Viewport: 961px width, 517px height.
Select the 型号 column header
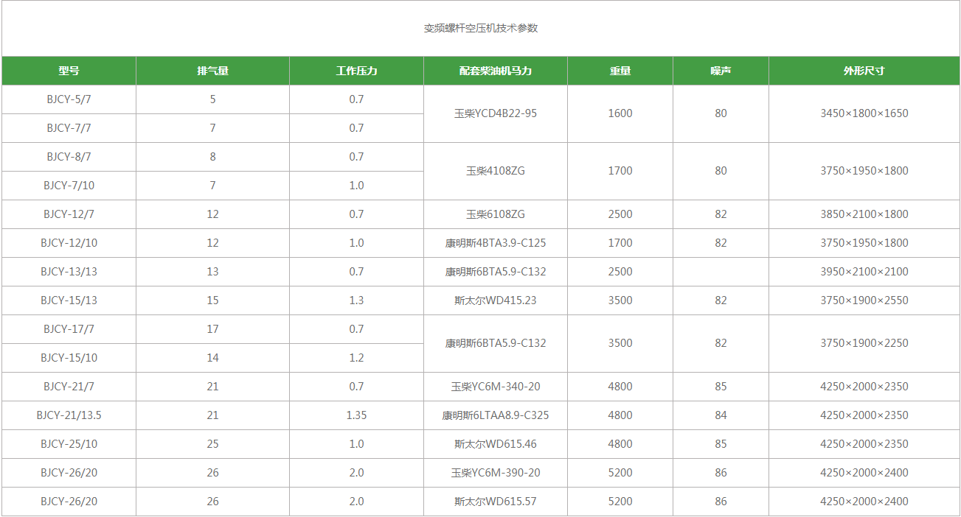tap(69, 71)
